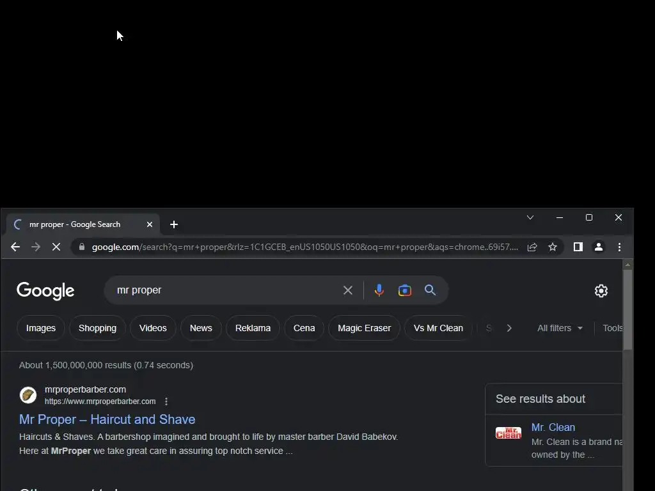The image size is (655, 491).
Task: Open a new tab with the plus button
Action: tap(174, 224)
